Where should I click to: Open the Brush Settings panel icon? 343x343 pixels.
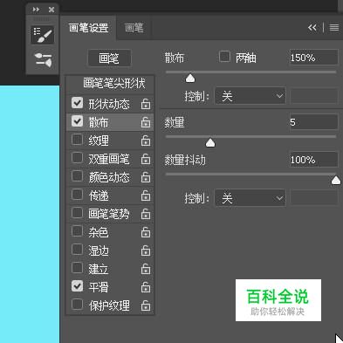pos(43,35)
